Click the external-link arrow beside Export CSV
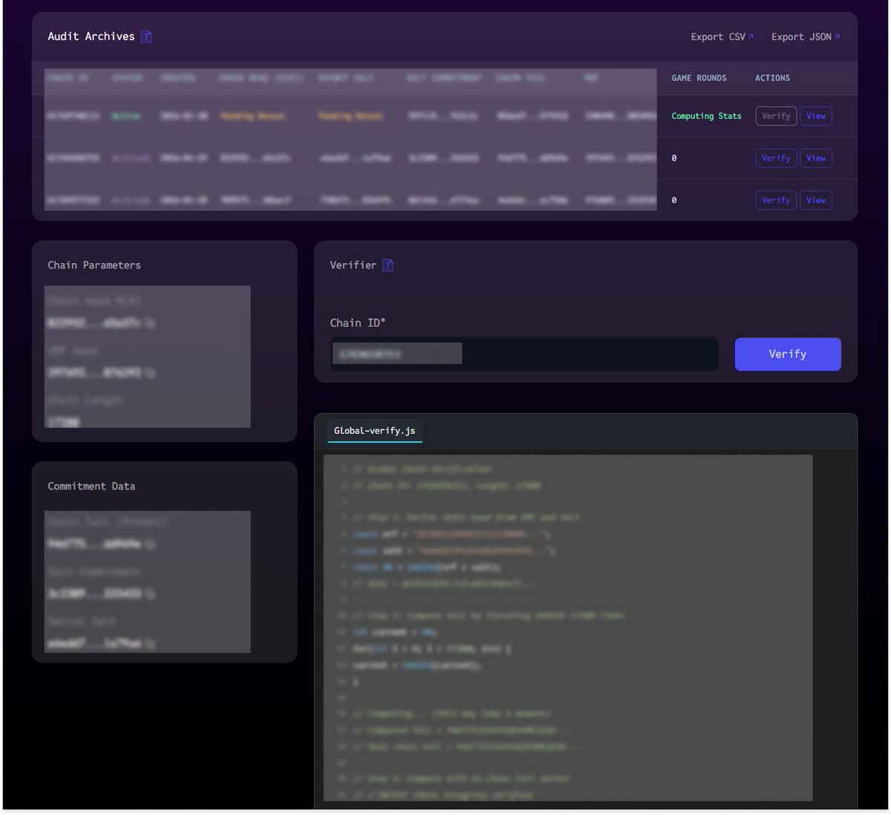891x815 pixels. pyautogui.click(x=752, y=36)
